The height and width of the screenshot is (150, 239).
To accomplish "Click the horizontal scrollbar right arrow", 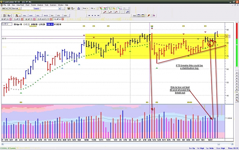I will (x=232, y=144).
